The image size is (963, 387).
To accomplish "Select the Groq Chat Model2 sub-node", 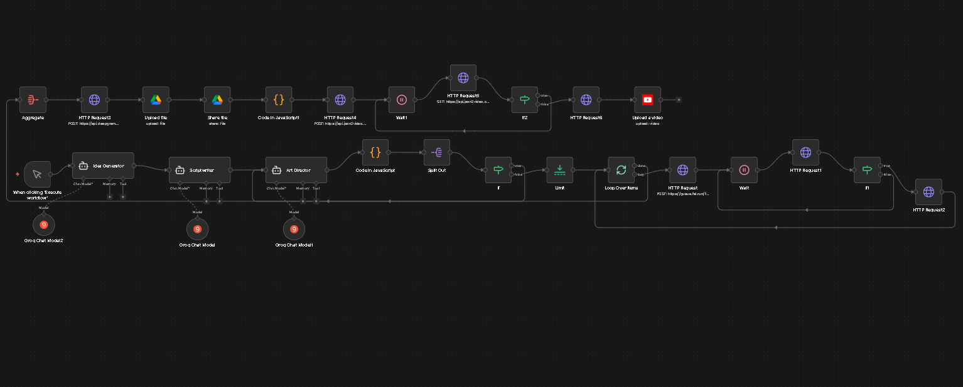I will (44, 225).
